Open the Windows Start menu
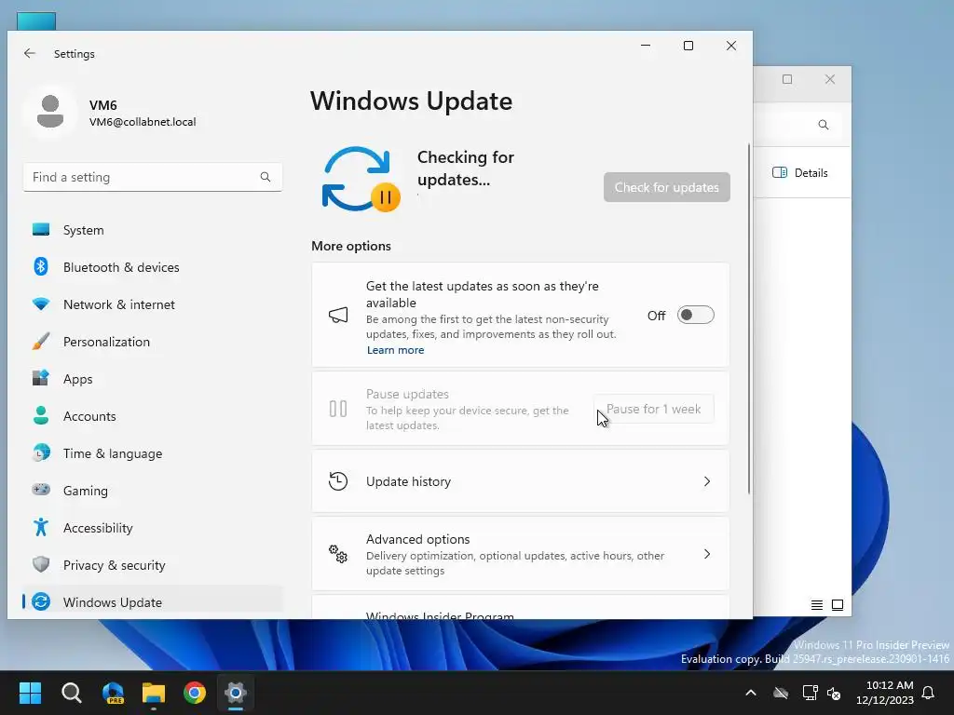 tap(30, 693)
